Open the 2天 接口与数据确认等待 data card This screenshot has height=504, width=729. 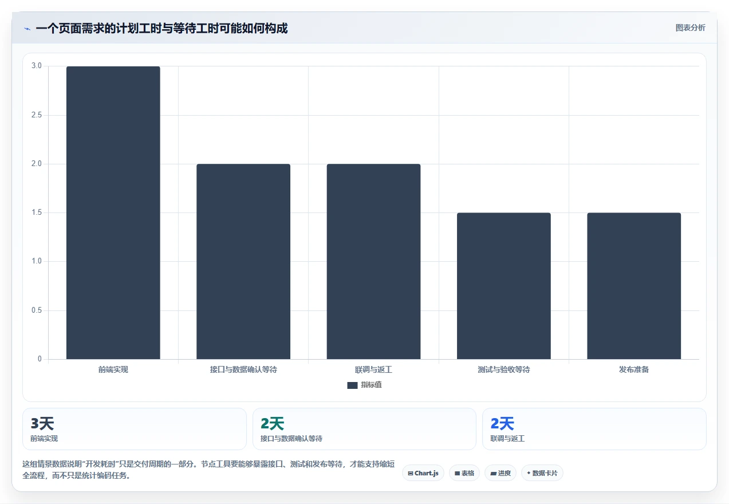pos(364,429)
